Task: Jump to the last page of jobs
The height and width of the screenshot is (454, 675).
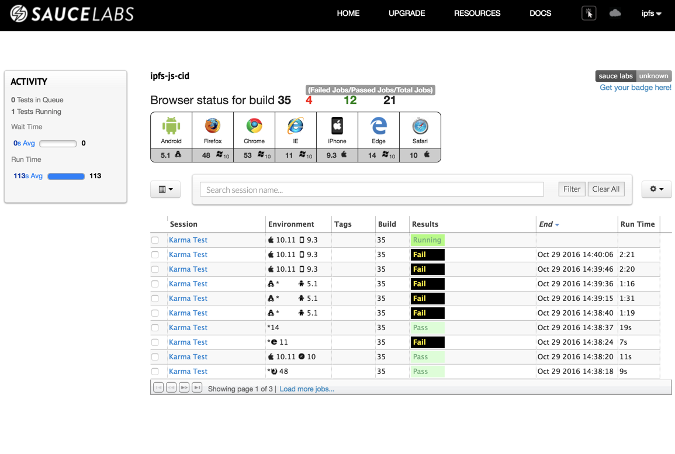Action: point(197,388)
